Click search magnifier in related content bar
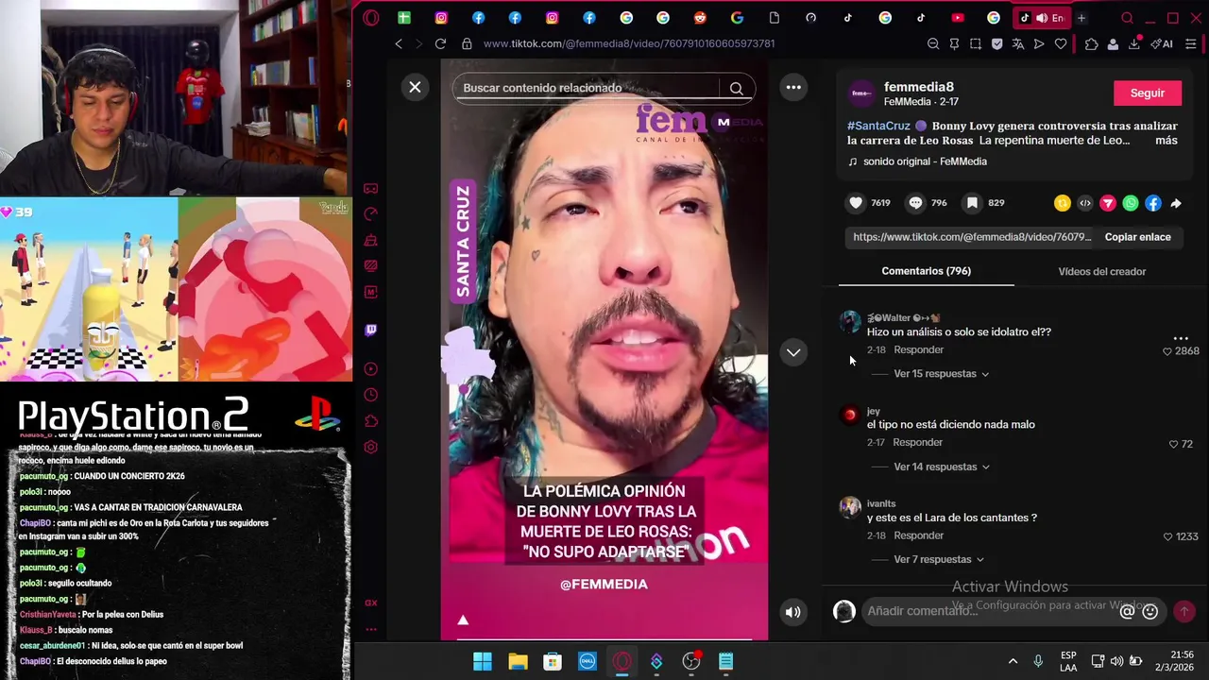This screenshot has height=680, width=1209. (x=736, y=88)
